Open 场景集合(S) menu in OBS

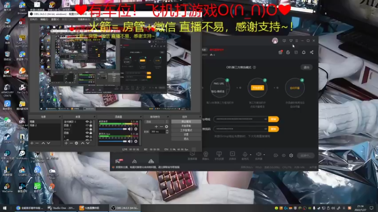(x=84, y=19)
